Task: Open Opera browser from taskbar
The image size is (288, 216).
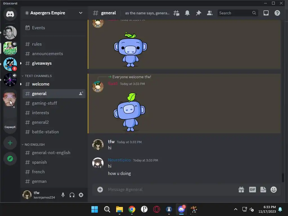Action: 157,209
